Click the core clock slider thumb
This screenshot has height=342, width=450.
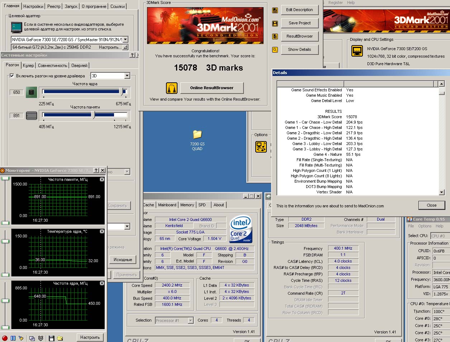(121, 91)
